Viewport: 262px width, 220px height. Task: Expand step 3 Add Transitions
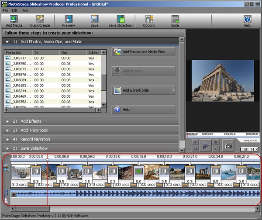click(7, 131)
